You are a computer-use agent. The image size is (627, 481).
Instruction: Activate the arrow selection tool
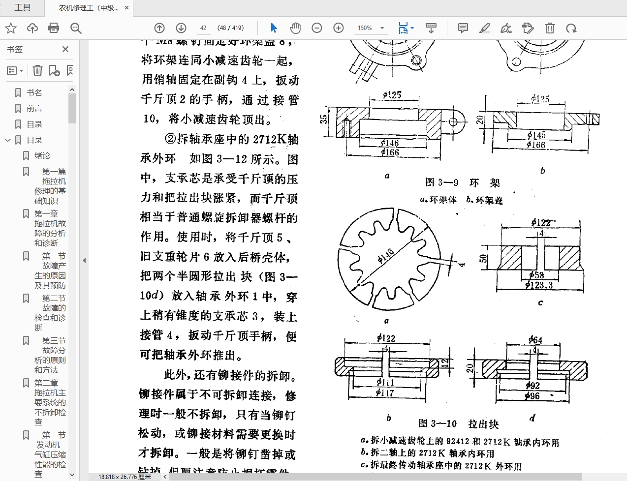[x=274, y=28]
